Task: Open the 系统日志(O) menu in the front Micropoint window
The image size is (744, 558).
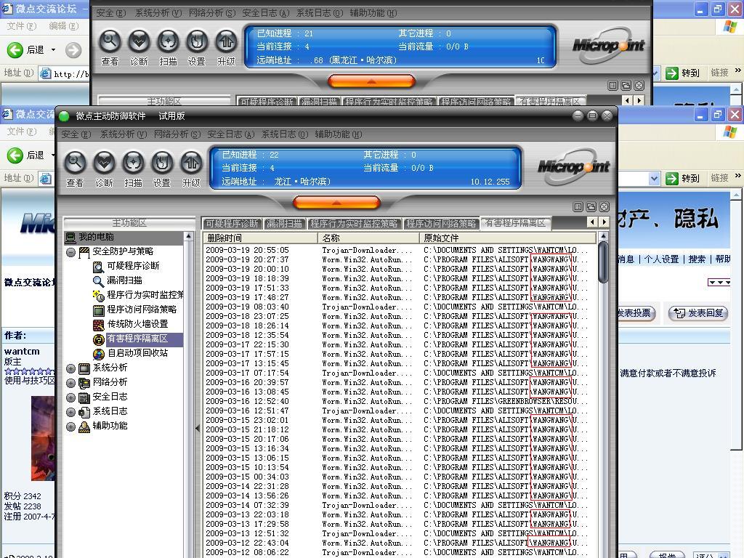Action: 285,134
